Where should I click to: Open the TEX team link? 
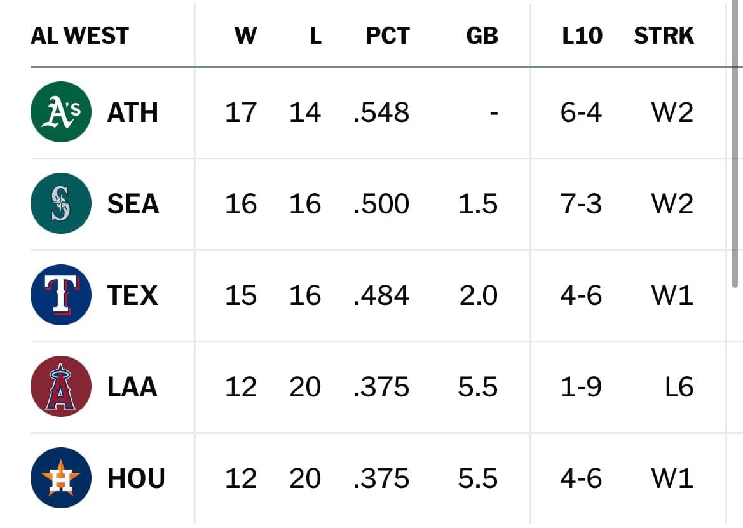(x=133, y=295)
